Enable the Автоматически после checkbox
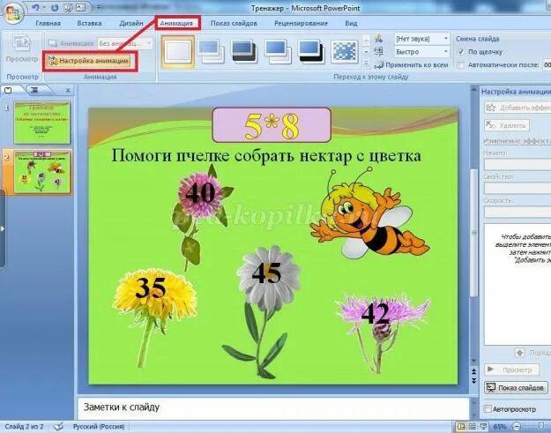This screenshot has height=433, width=551. coord(461,65)
